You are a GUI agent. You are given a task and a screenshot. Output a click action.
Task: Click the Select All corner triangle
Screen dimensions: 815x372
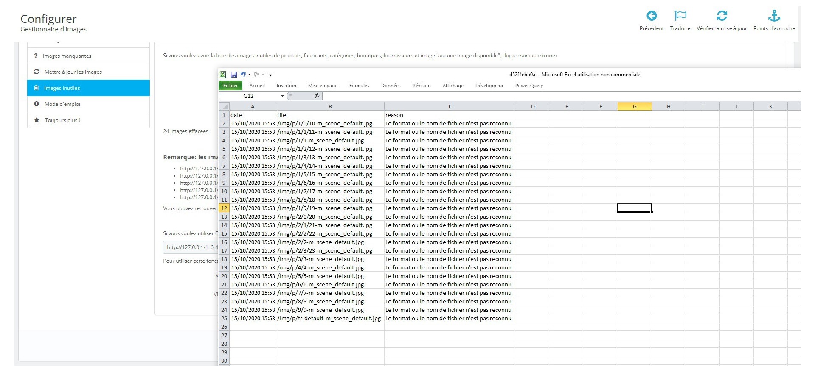click(224, 107)
